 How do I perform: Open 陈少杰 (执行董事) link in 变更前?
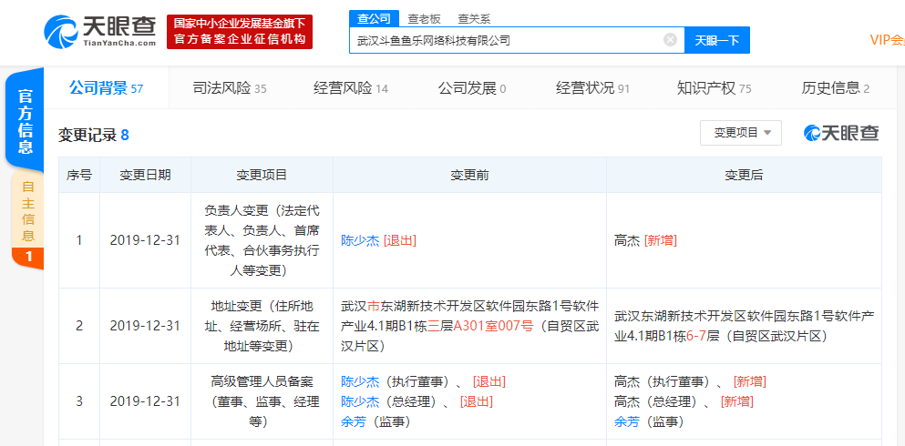pyautogui.click(x=360, y=381)
